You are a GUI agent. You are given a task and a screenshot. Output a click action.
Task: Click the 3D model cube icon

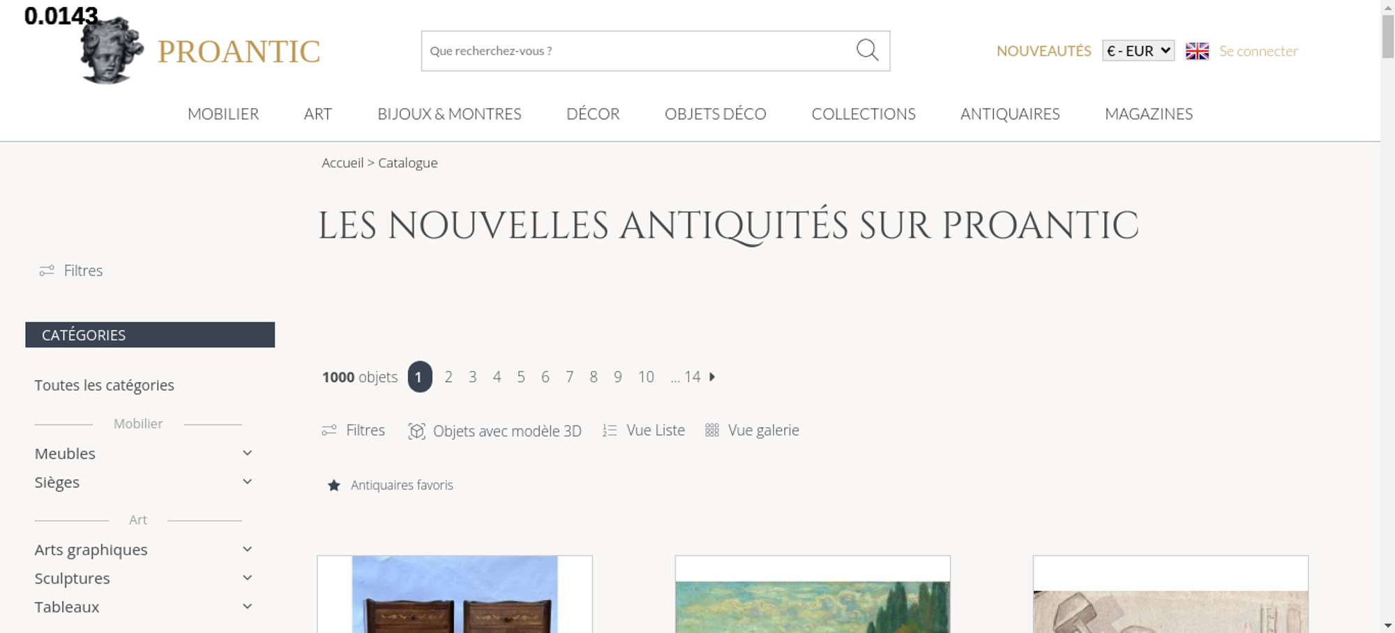tap(416, 431)
